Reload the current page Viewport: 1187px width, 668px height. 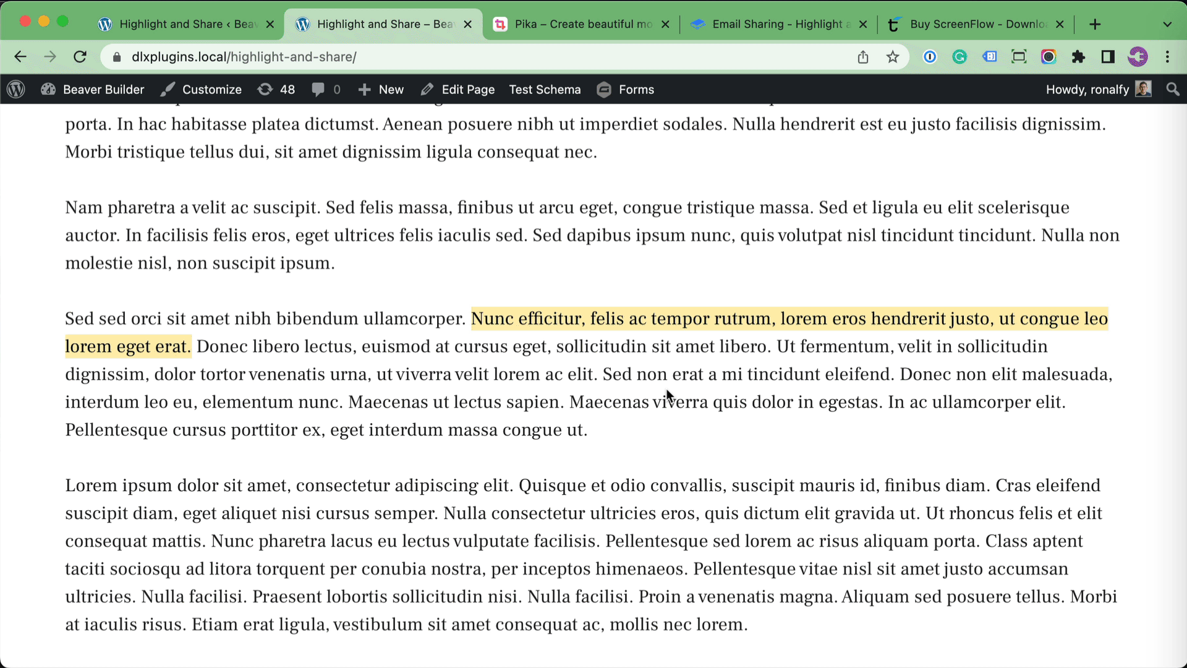click(x=80, y=57)
